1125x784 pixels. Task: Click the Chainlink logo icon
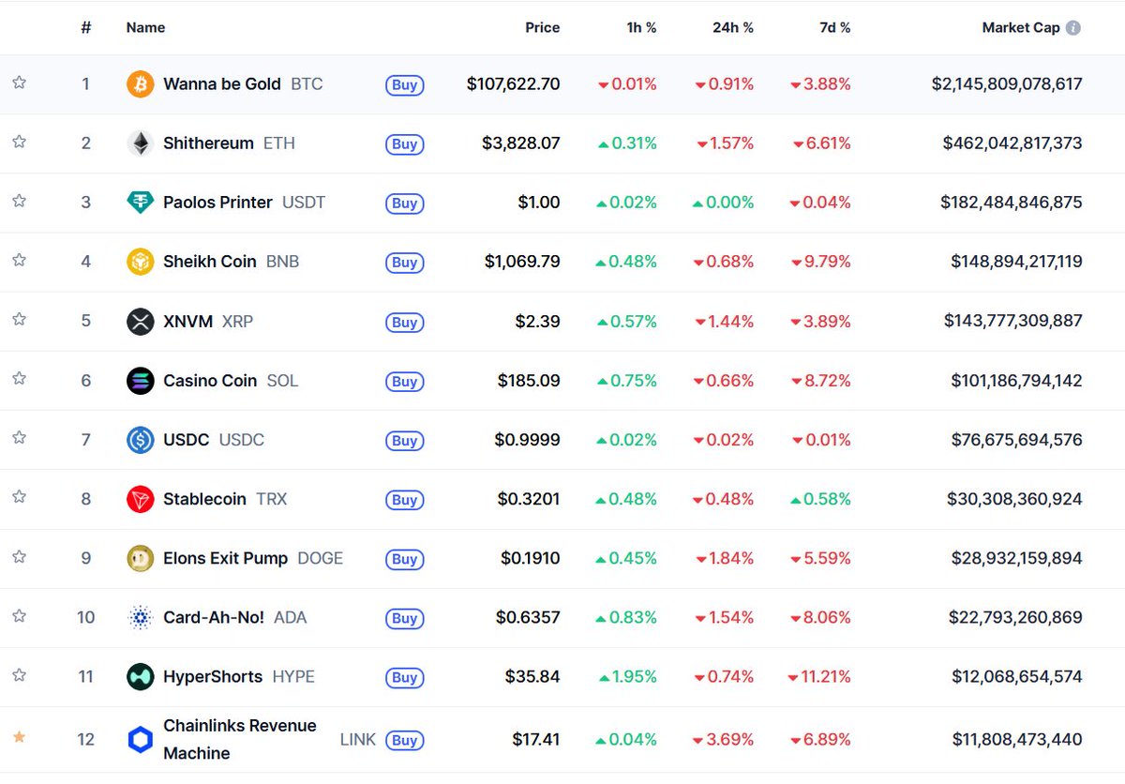(x=140, y=740)
